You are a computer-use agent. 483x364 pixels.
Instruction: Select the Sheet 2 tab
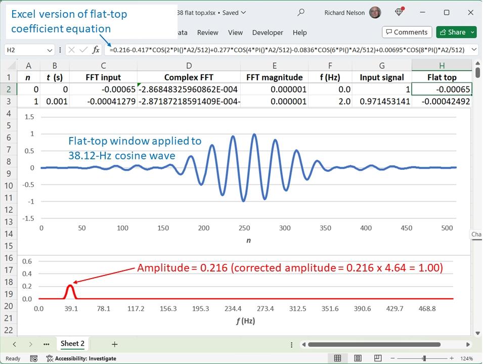point(72,344)
